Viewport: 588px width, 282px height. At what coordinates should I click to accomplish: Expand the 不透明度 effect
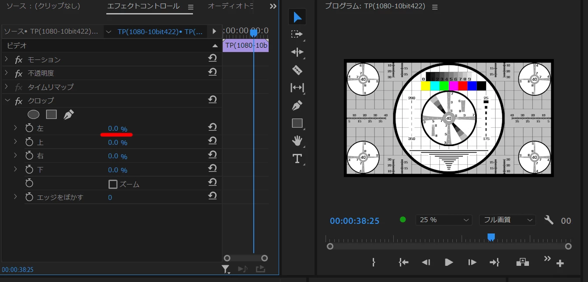(7, 73)
